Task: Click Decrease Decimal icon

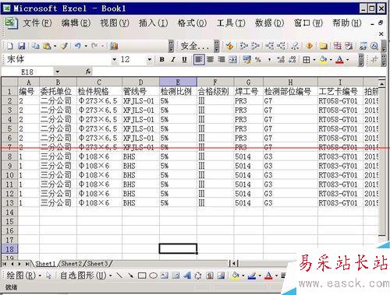Action: (292, 60)
